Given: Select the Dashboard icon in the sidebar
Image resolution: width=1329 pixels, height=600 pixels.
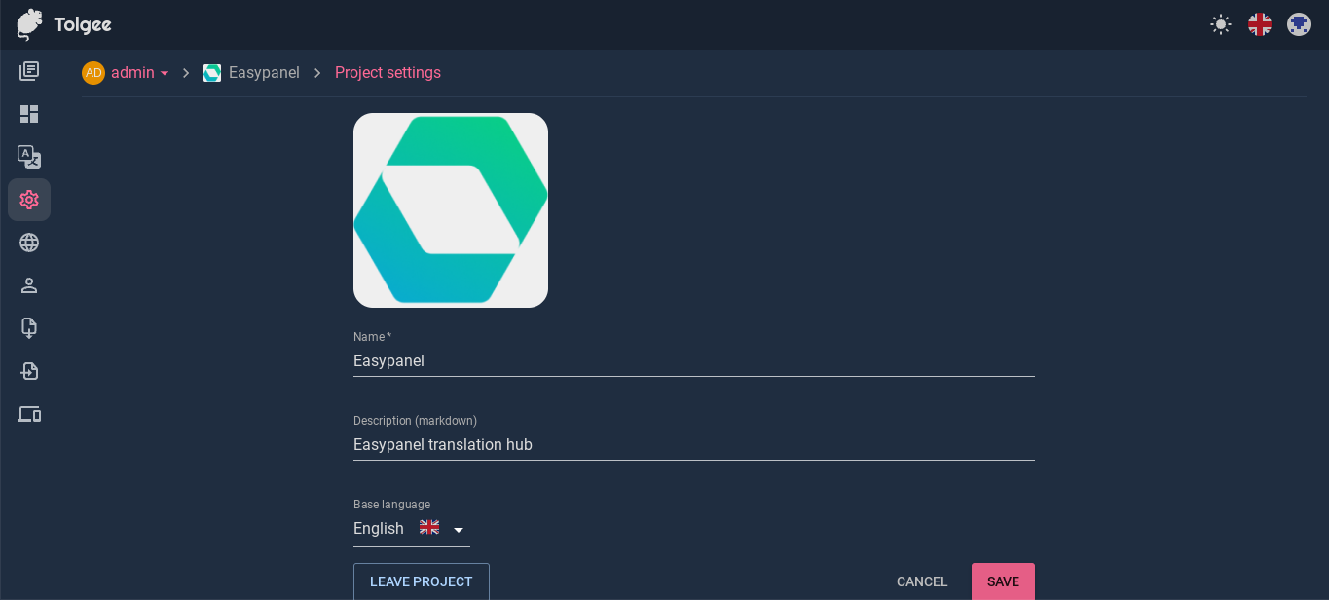Looking at the screenshot, I should [29, 114].
